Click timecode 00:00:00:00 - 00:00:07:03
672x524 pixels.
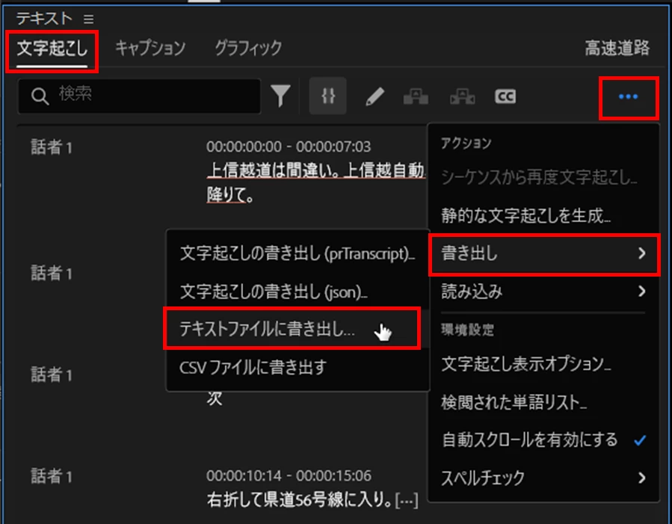[289, 147]
